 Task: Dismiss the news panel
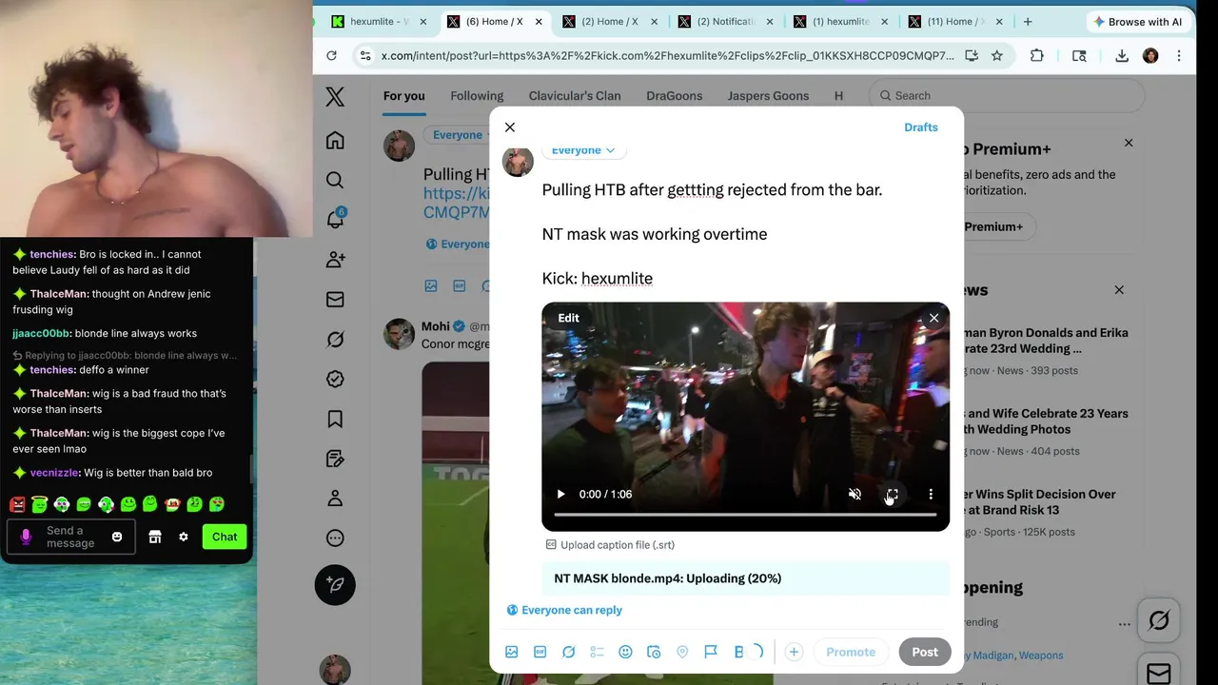pyautogui.click(x=1119, y=289)
